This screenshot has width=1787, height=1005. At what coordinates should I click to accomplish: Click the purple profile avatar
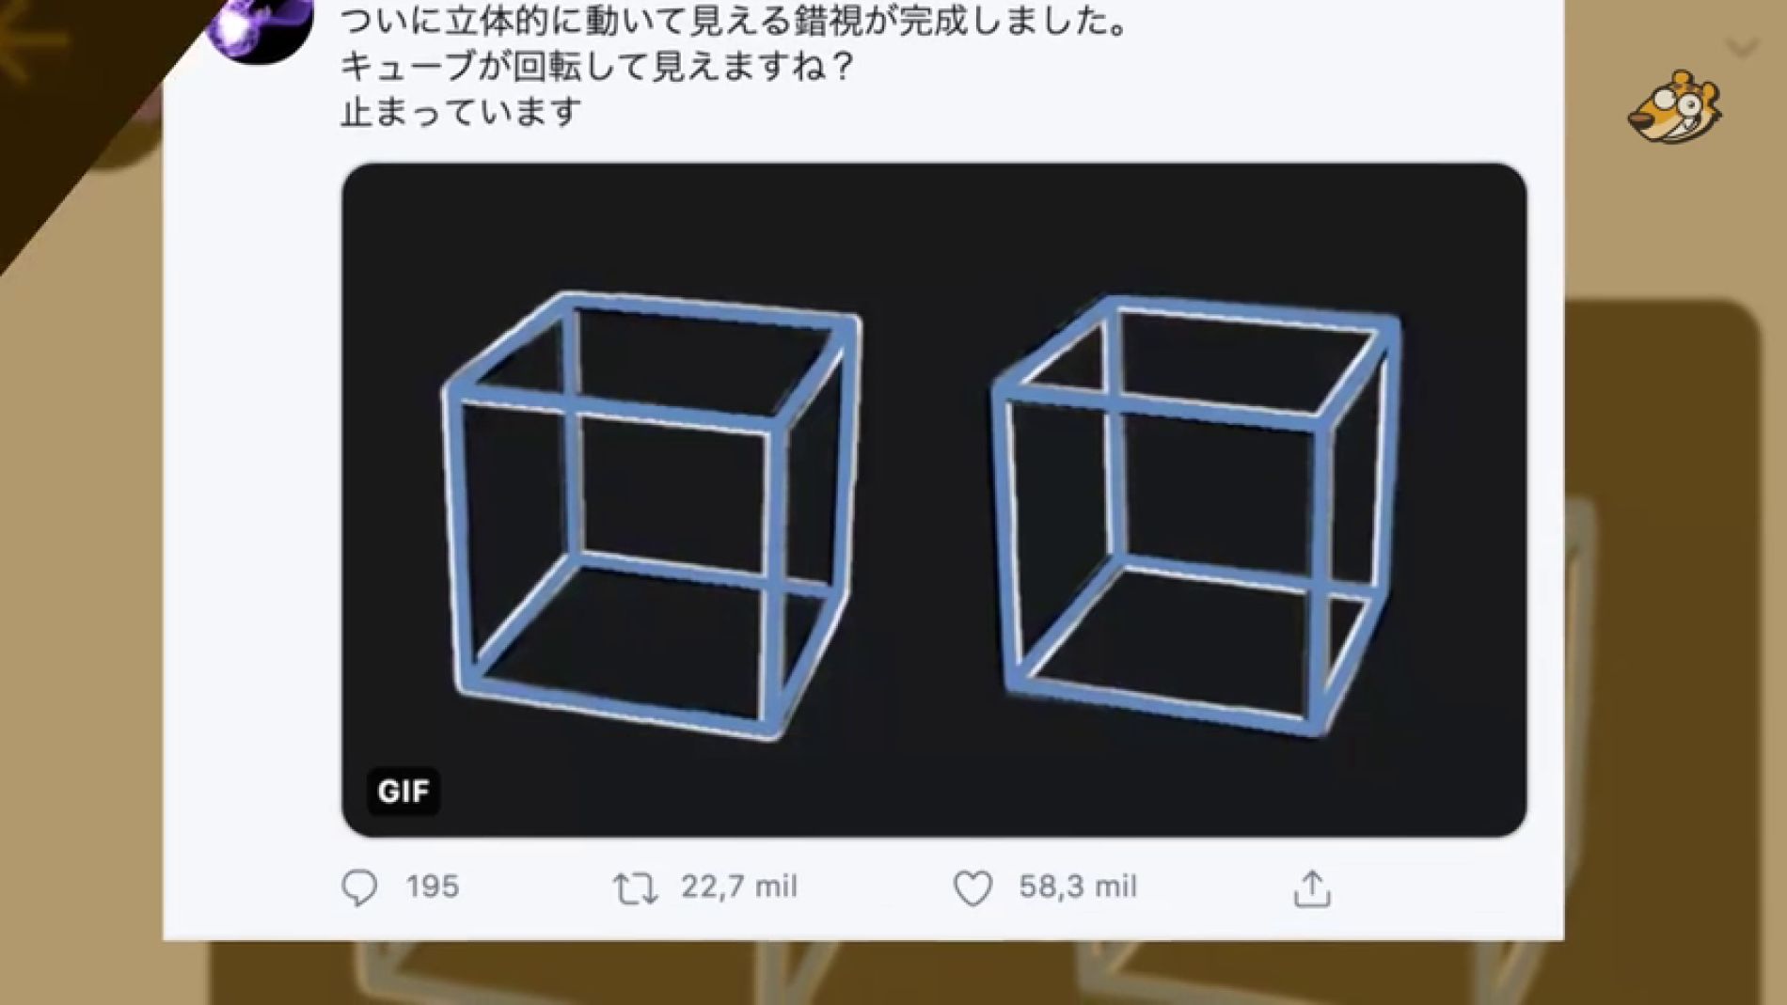click(260, 26)
